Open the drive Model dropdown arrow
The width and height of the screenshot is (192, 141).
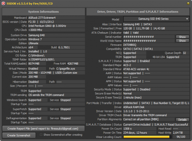(187, 19)
